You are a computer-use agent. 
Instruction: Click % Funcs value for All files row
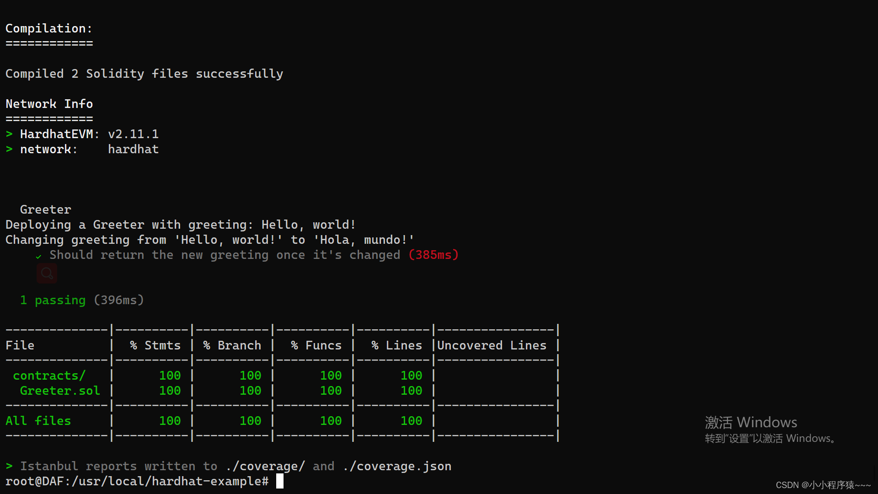click(331, 421)
